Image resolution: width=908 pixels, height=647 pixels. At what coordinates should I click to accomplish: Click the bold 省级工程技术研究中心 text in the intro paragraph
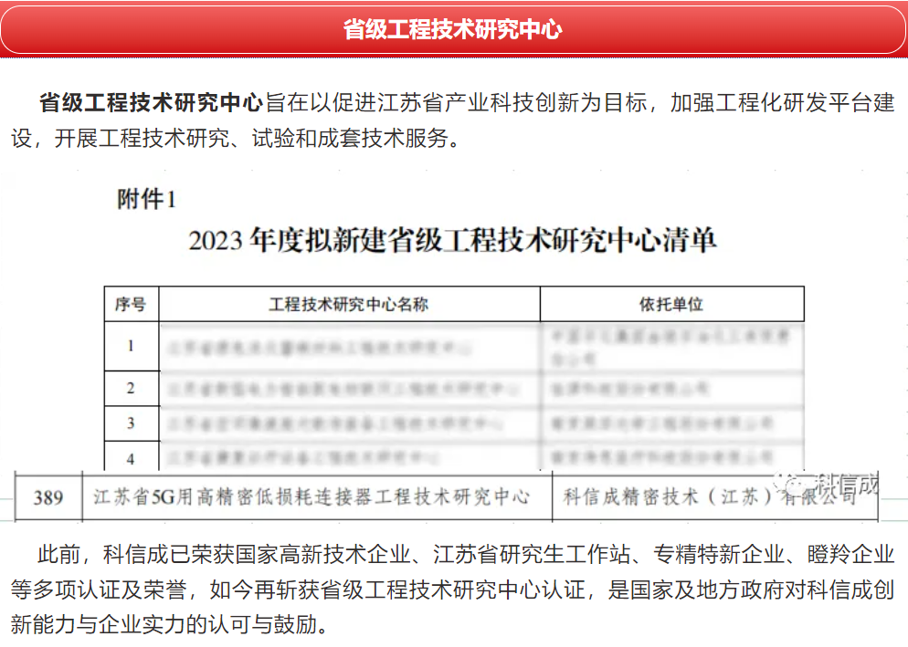coord(151,102)
